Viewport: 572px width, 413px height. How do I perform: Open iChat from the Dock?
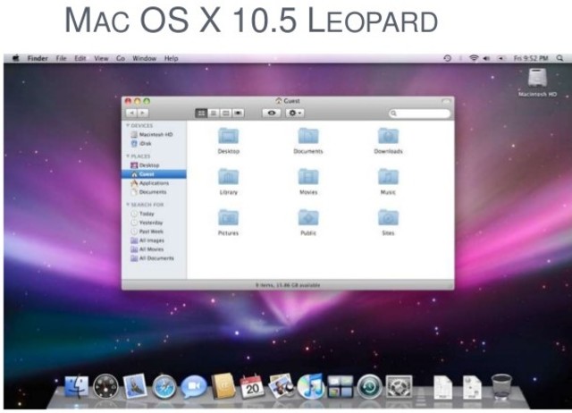pos(194,387)
